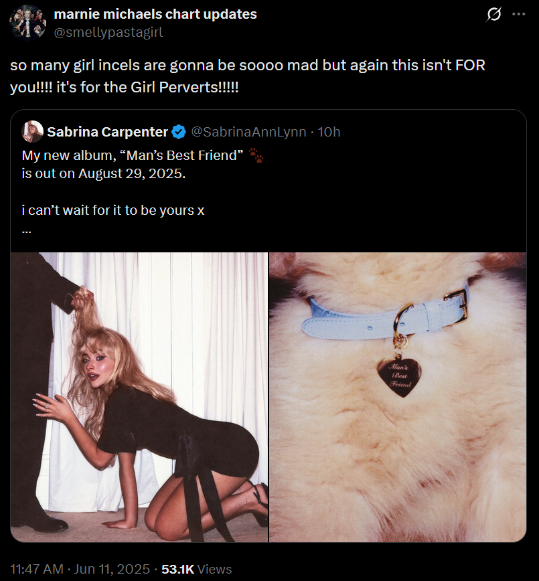Open the quoted tweet body text
Screen dimensions: 539x581
[143, 183]
